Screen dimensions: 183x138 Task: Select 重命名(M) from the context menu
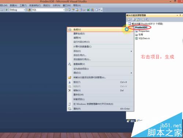coord(101,95)
